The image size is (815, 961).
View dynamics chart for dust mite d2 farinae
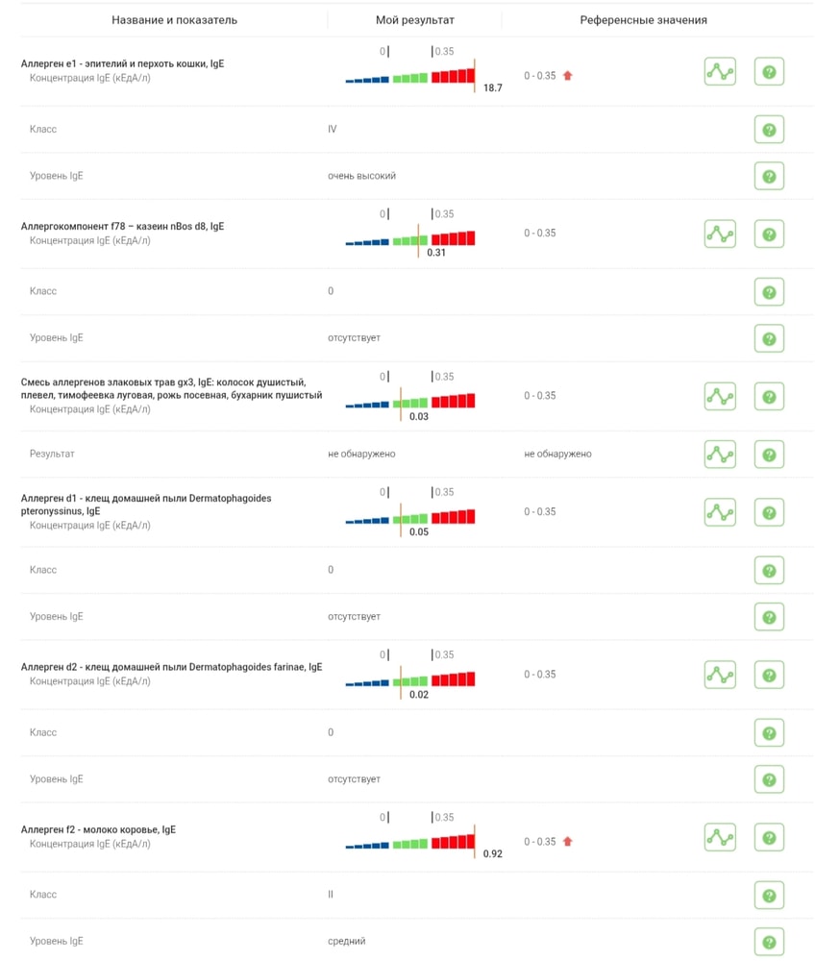point(720,674)
